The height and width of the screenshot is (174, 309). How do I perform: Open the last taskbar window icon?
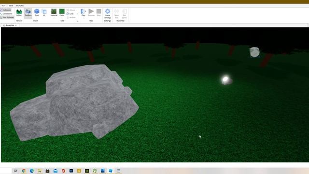(x=118, y=171)
